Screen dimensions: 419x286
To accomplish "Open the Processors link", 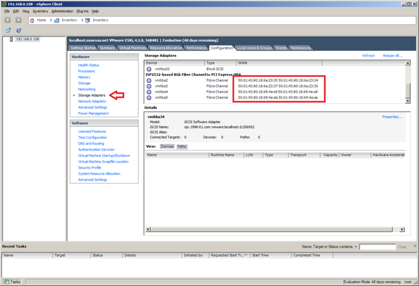I will click(86, 71).
